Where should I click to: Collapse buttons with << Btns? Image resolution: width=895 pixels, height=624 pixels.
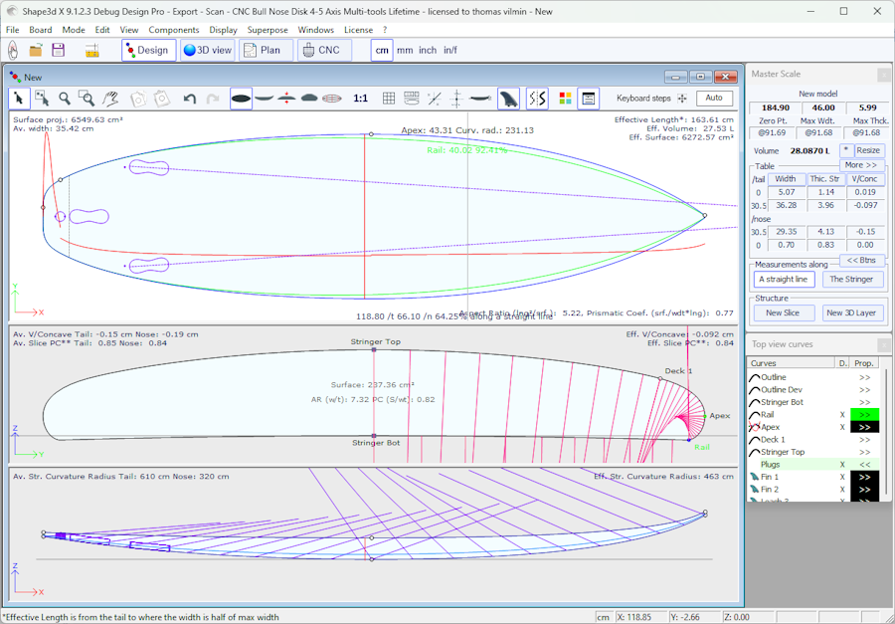coord(861,261)
